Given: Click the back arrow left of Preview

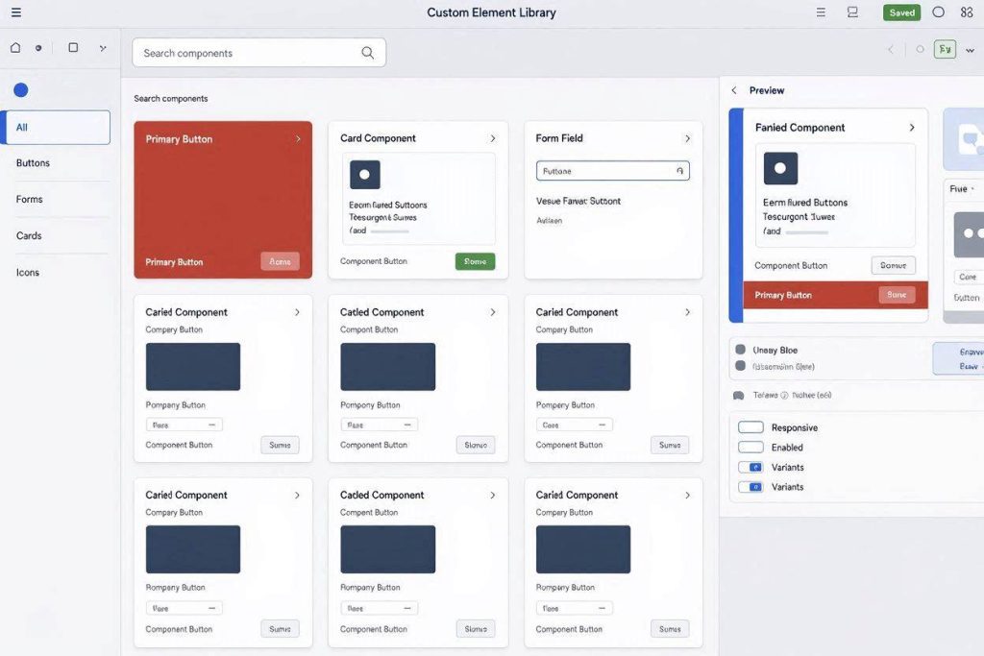Looking at the screenshot, I should 734,91.
